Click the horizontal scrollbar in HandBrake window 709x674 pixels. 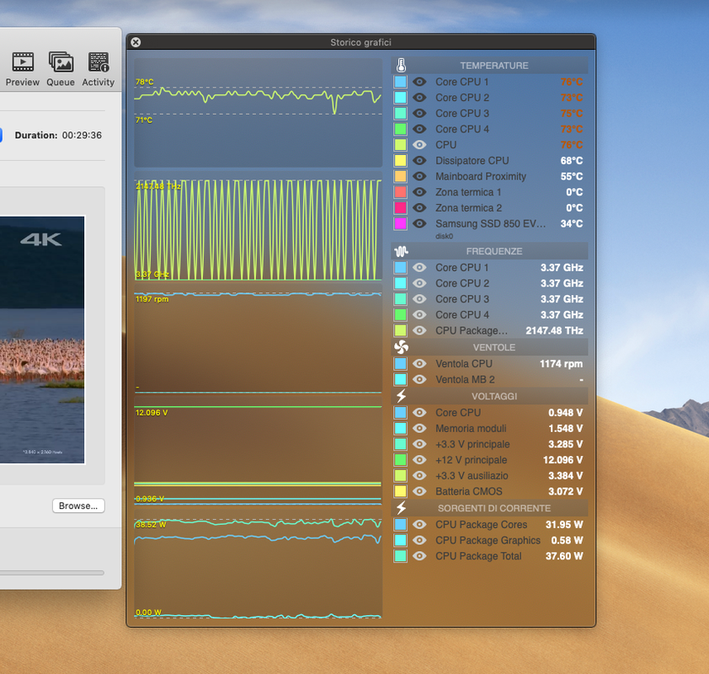tap(52, 573)
